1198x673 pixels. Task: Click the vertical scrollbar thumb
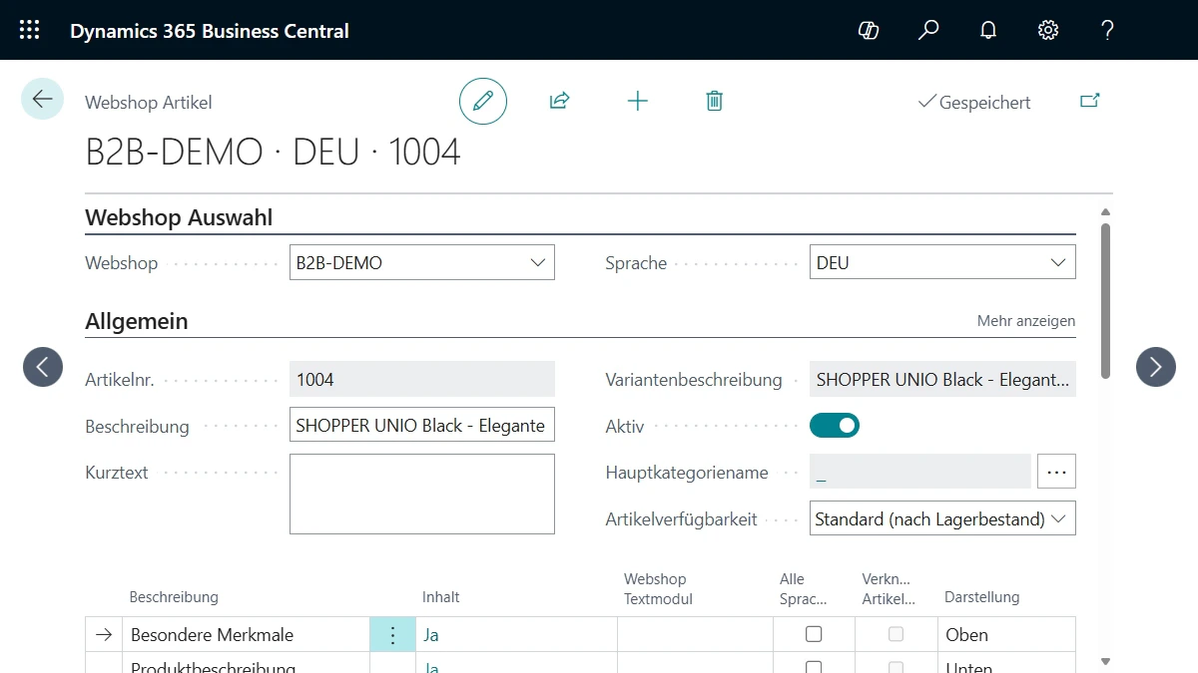[x=1105, y=300]
